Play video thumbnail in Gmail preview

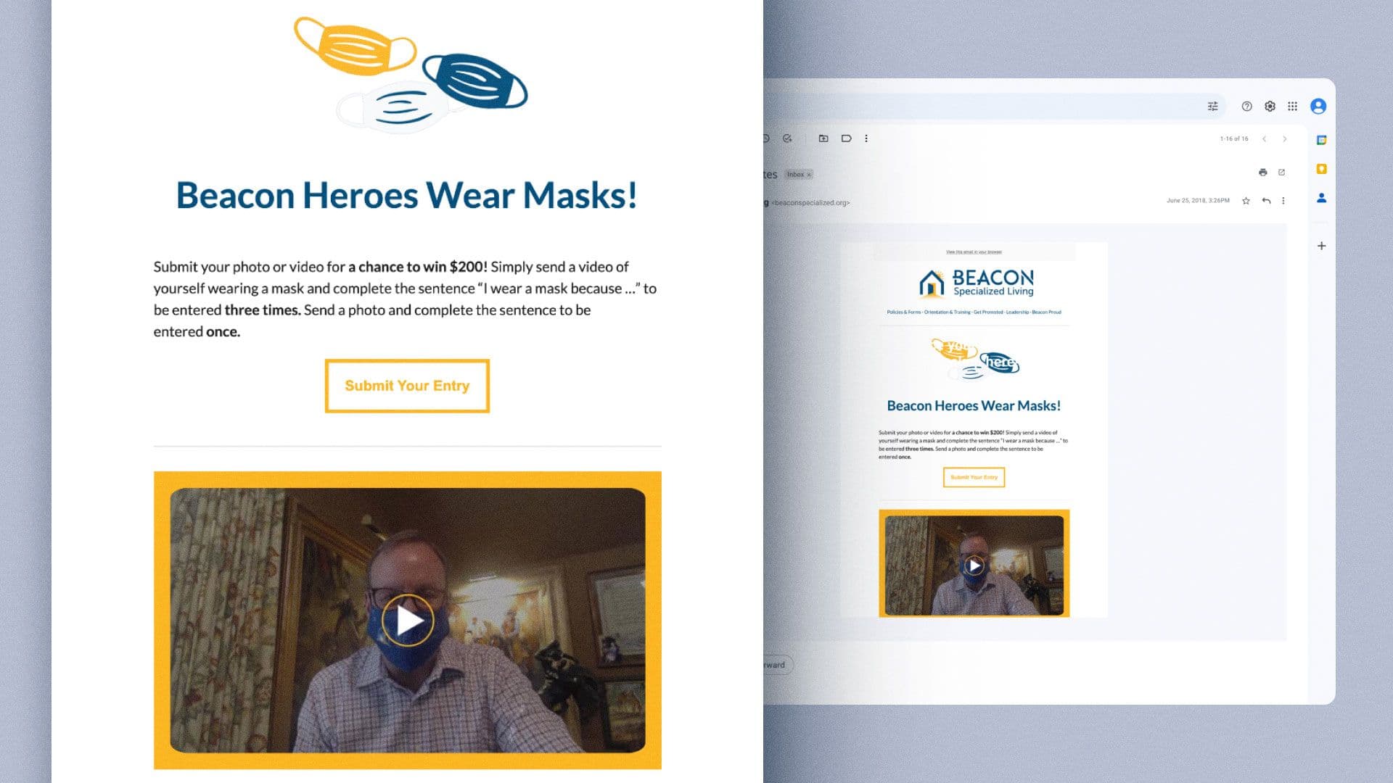[974, 565]
